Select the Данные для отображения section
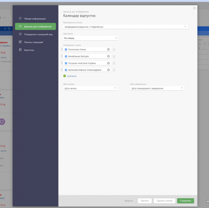Viewport: 209px width, 208px height. 35,26
